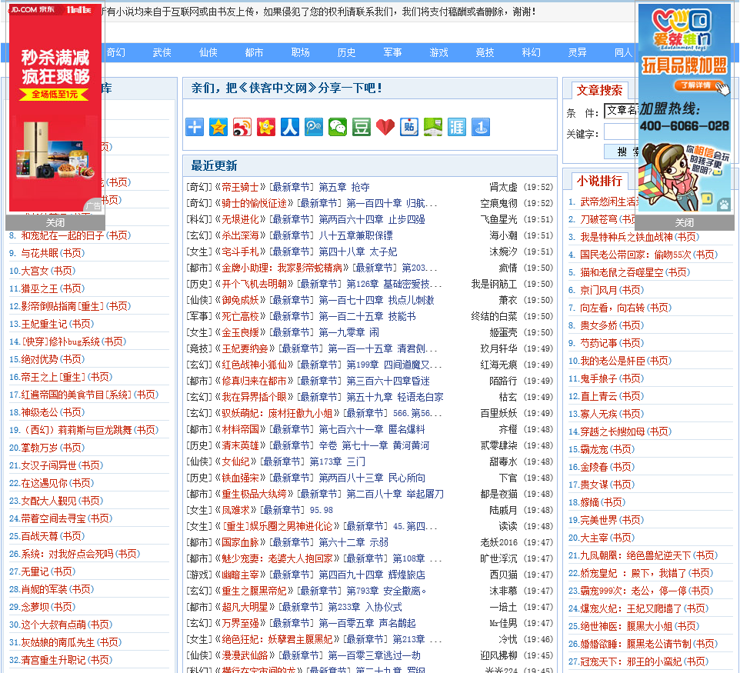
Task: Open 百战天尊 book page
Action: 39,537
